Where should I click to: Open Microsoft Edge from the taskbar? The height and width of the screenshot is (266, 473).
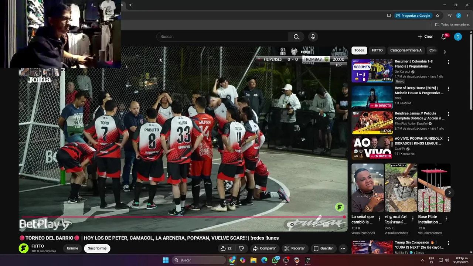point(264,260)
